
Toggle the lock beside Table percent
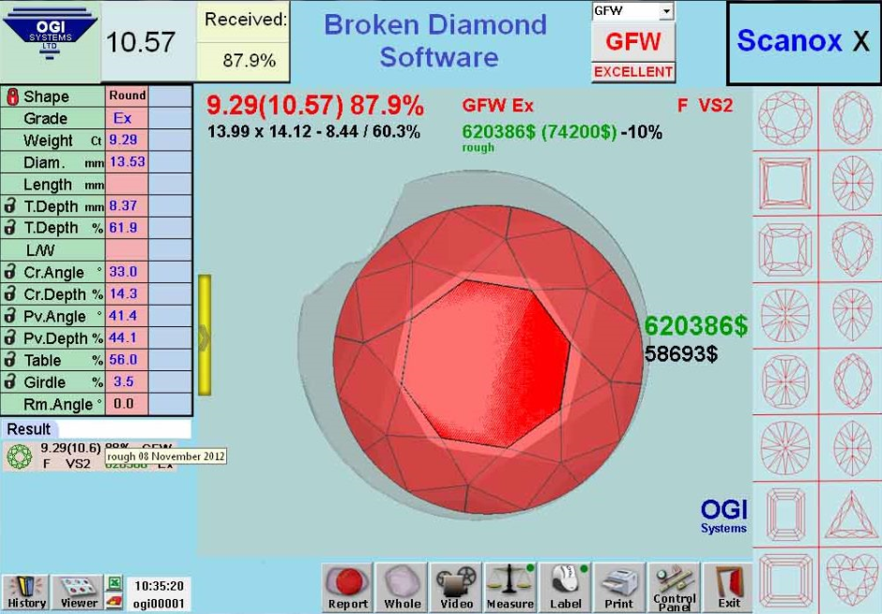[11, 360]
